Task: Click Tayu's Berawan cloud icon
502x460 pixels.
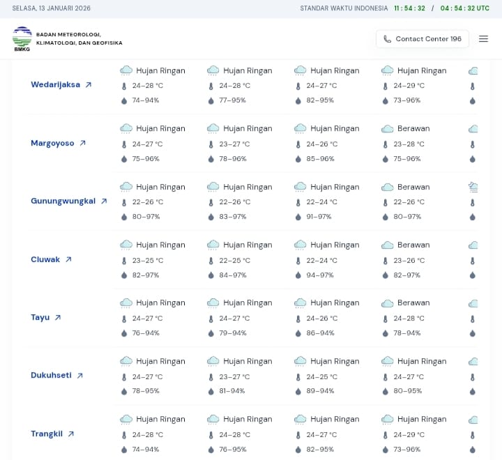Action: click(x=388, y=303)
